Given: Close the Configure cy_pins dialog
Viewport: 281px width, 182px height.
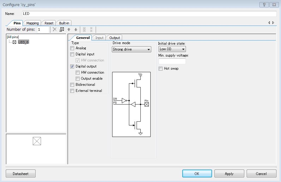Looking at the screenshot, I should click(274, 5).
